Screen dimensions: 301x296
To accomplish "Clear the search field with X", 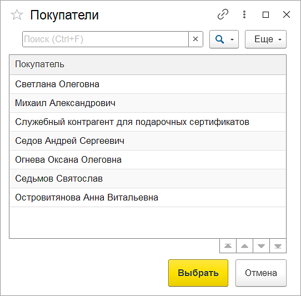I will point(195,39).
